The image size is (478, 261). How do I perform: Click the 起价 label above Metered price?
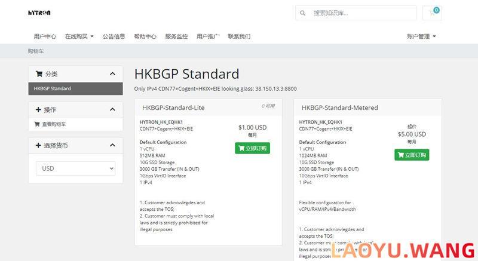click(x=412, y=127)
